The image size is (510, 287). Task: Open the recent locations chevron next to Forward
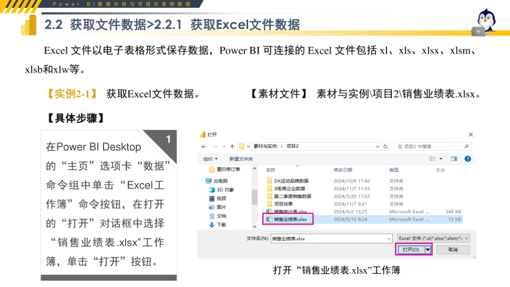tap(224, 147)
